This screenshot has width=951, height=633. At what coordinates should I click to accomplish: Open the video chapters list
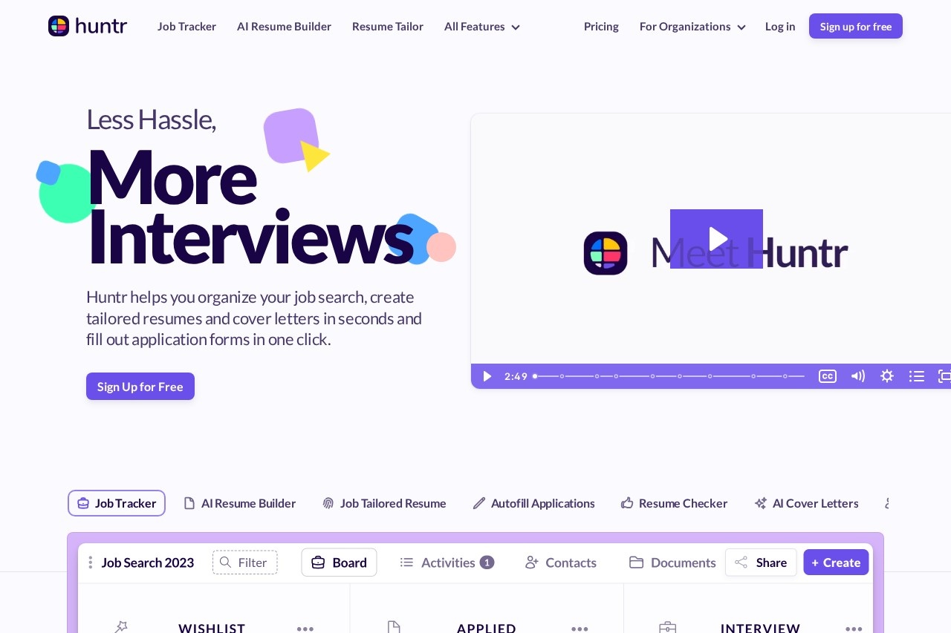(917, 376)
